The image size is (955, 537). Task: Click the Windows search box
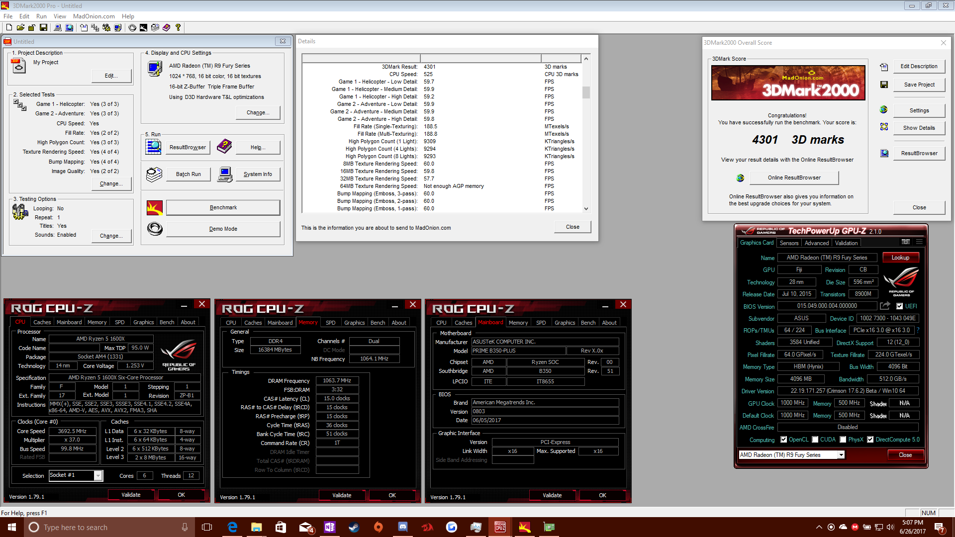coord(109,527)
